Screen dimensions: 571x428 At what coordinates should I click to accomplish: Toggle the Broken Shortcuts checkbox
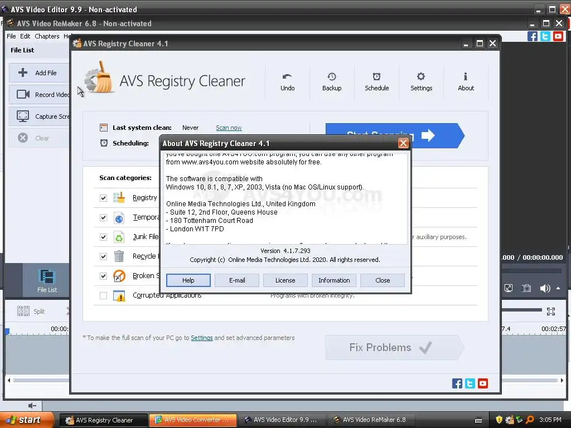(x=103, y=276)
